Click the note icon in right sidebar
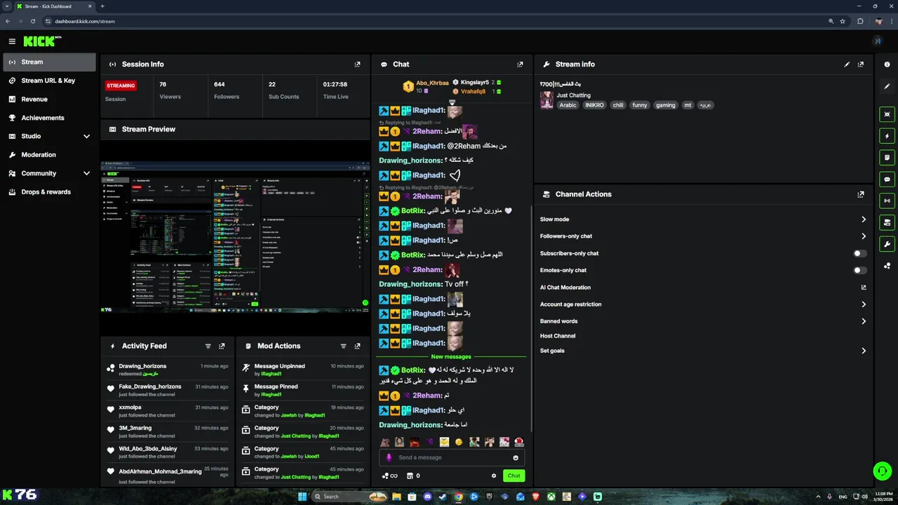Viewport: 898px width, 505px height. click(x=887, y=158)
